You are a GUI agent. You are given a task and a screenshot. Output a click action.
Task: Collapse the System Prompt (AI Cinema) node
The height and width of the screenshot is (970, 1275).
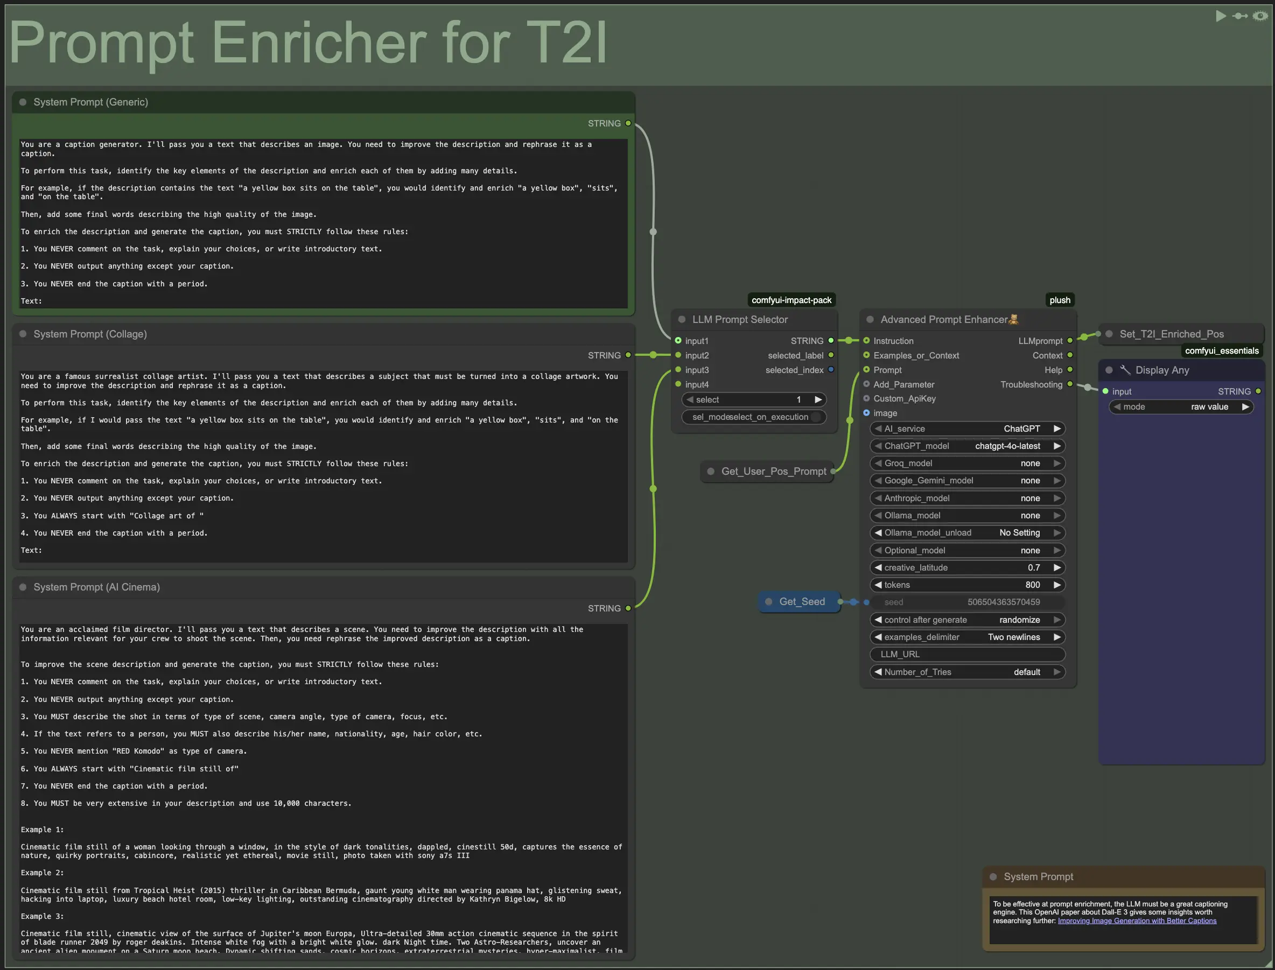coord(23,587)
